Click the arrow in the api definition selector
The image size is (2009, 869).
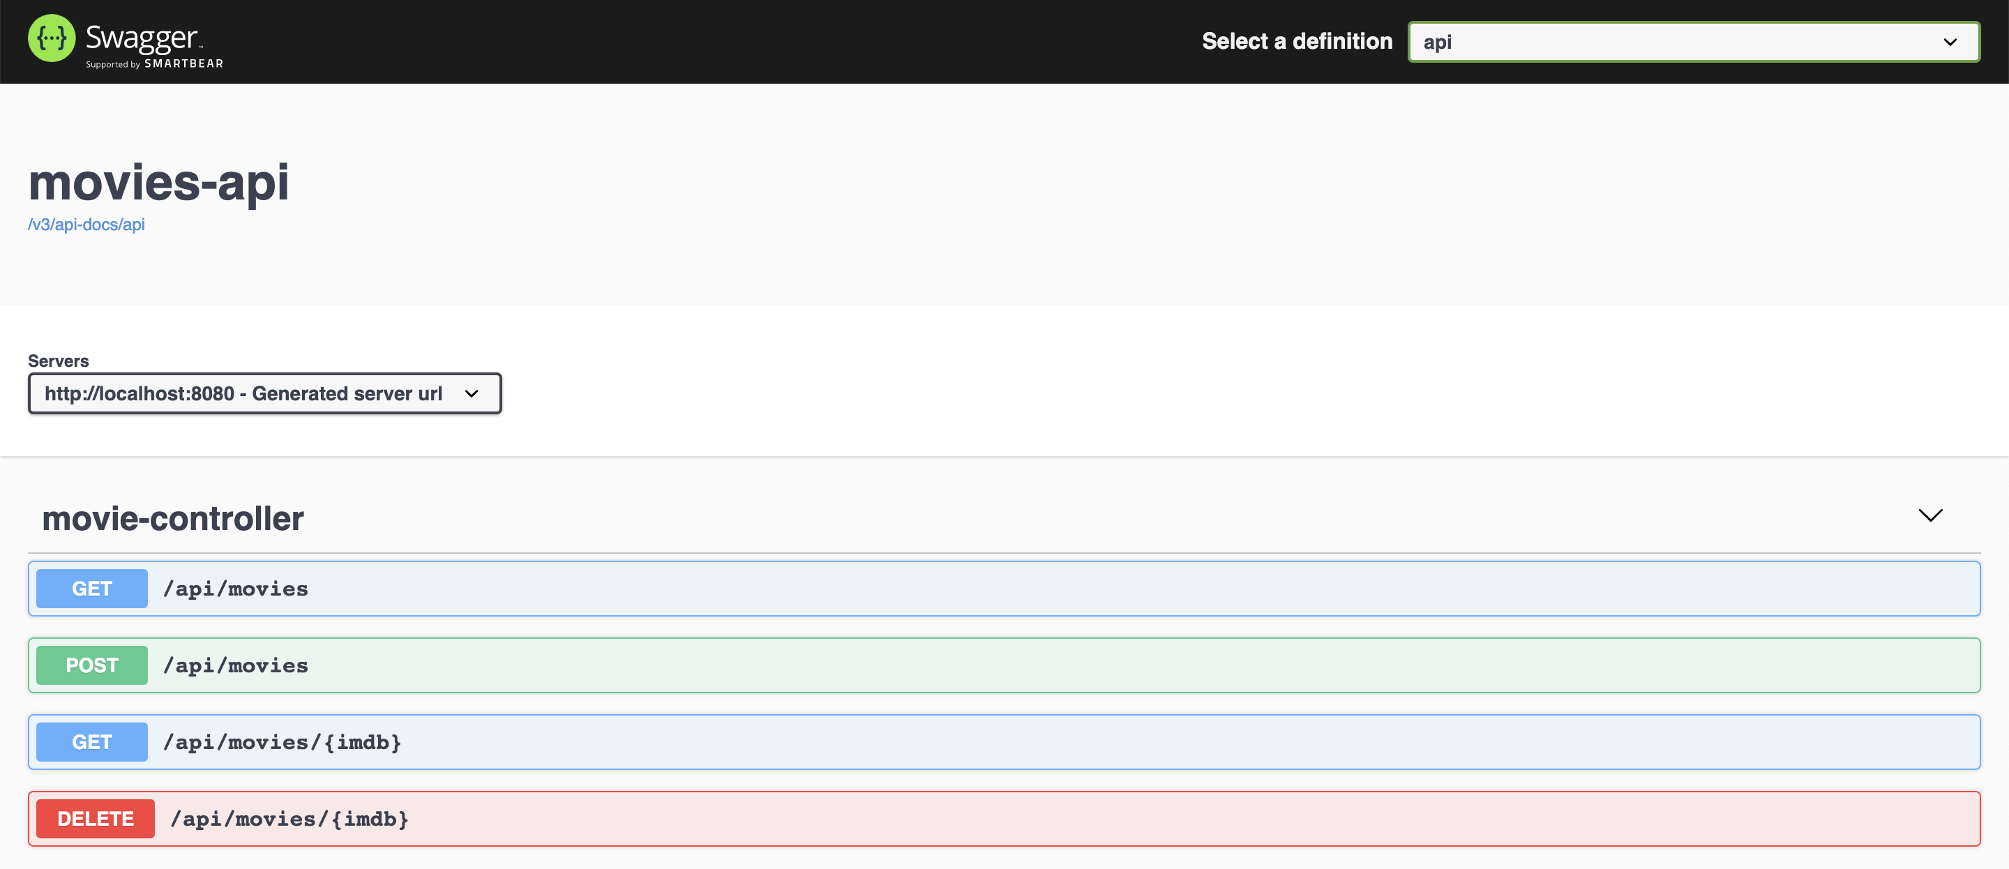1949,42
